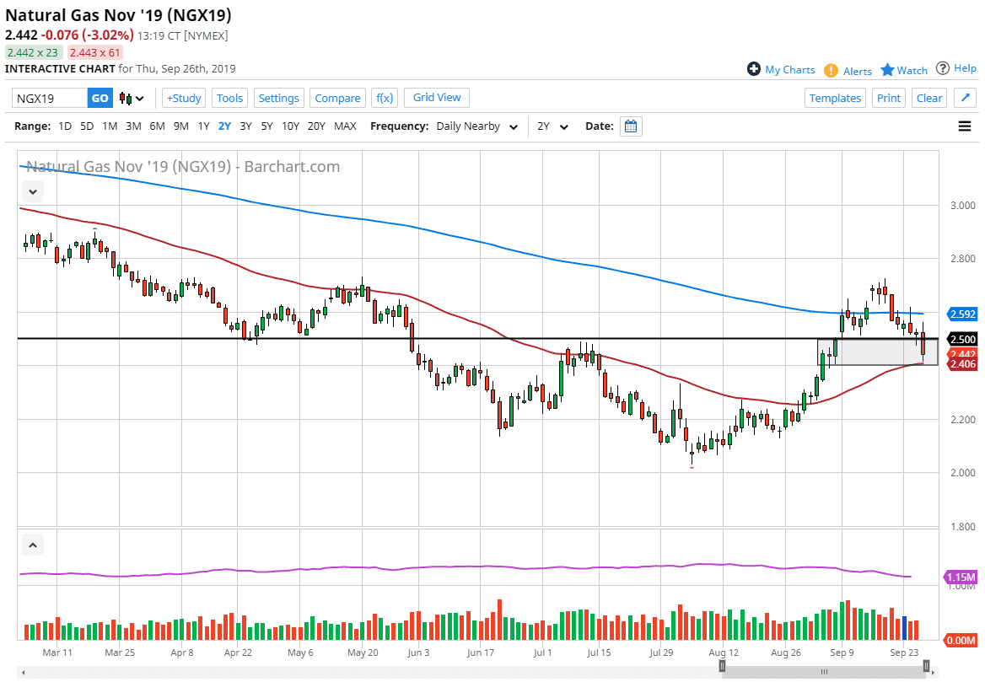Collapse the volume pane chevron
The image size is (985, 682).
(x=33, y=545)
